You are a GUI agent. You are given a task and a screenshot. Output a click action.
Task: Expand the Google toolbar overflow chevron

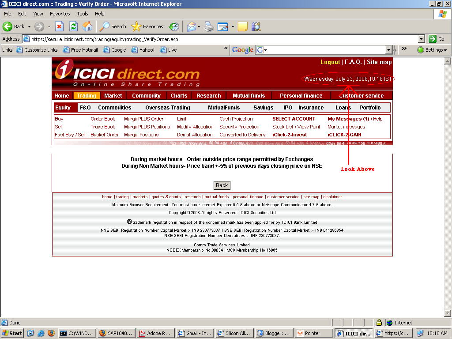click(x=404, y=48)
